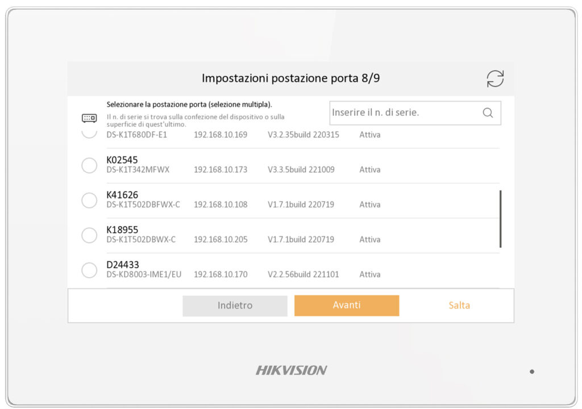Click the K02545 device name
The image size is (582, 409).
click(x=122, y=160)
